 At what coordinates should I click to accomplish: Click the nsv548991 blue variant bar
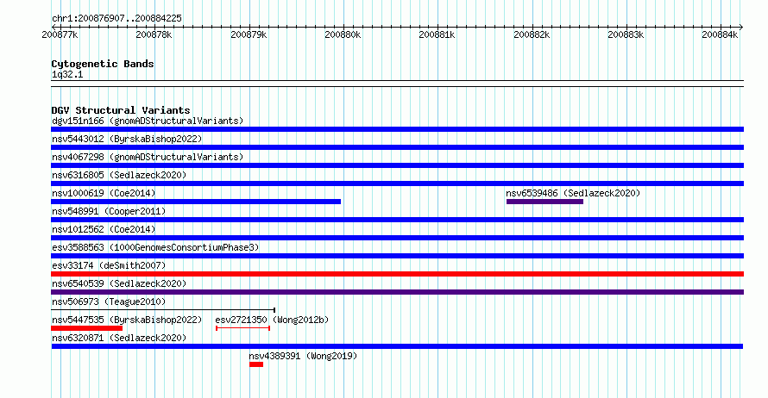[397, 220]
